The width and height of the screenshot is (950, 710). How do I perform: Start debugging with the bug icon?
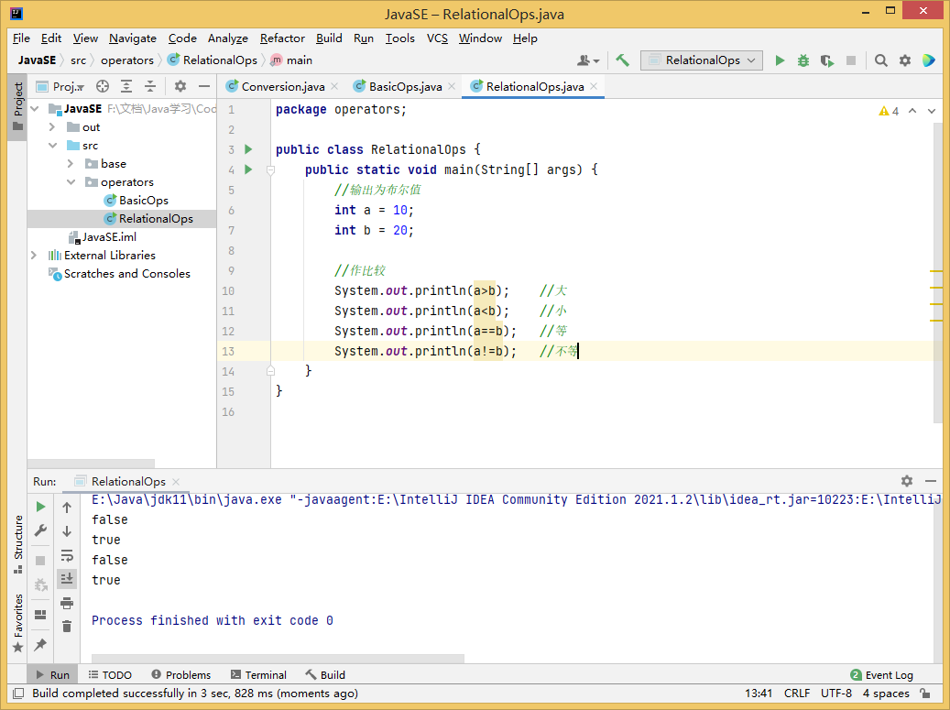(803, 60)
